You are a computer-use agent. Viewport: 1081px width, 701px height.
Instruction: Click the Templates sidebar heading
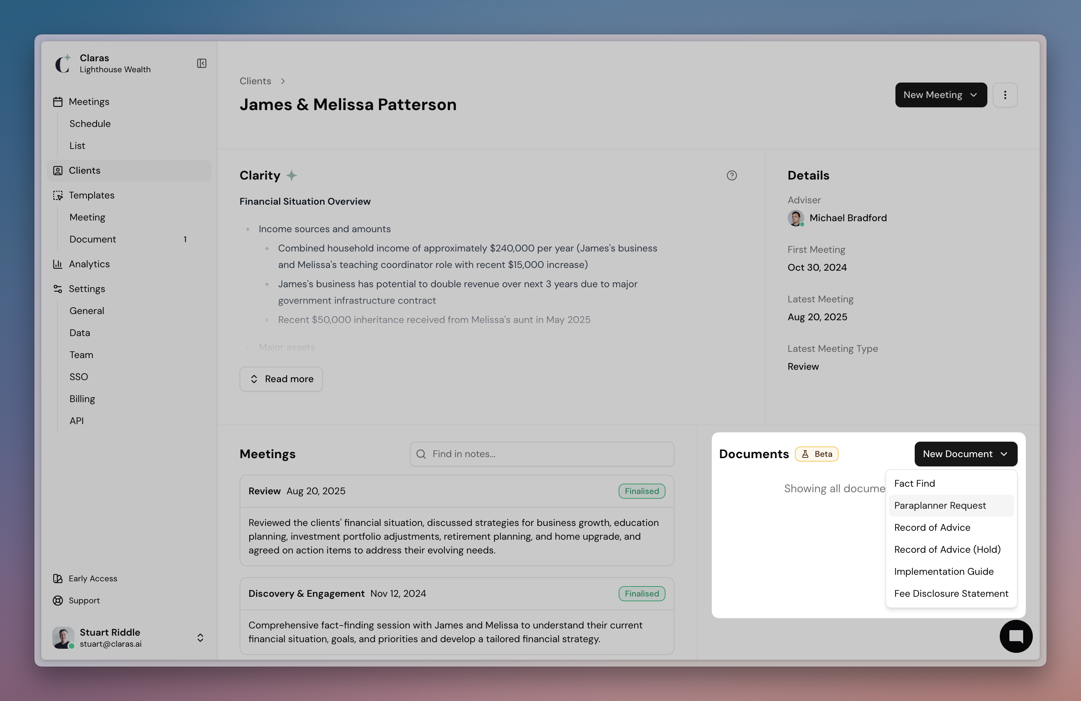[92, 196]
